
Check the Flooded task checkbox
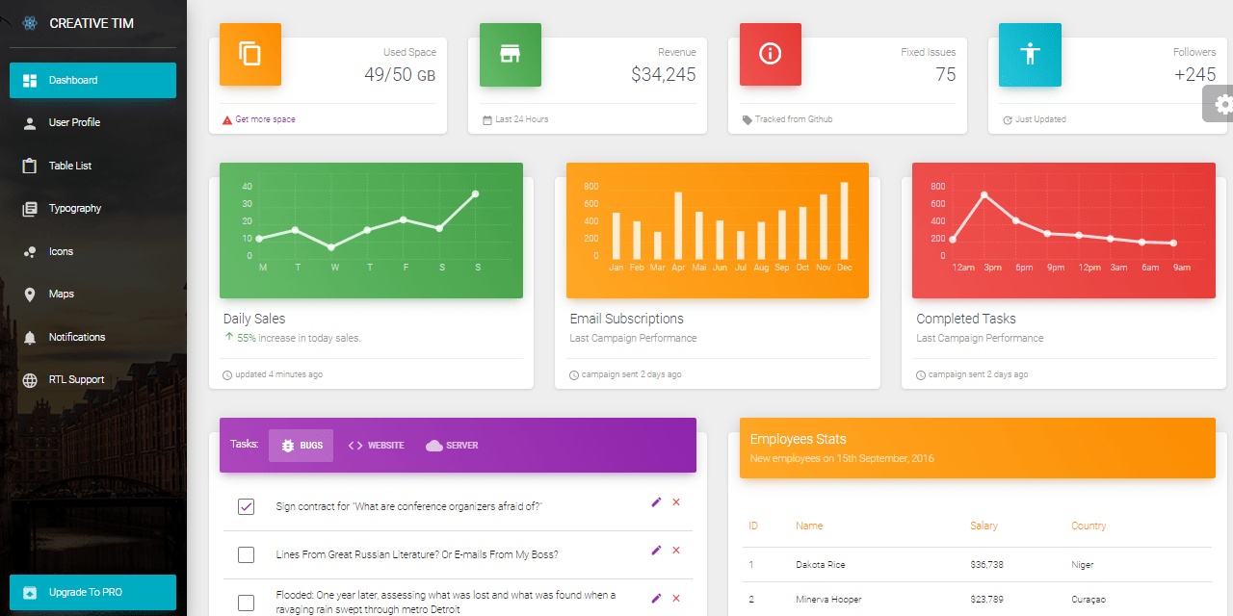coord(246,602)
